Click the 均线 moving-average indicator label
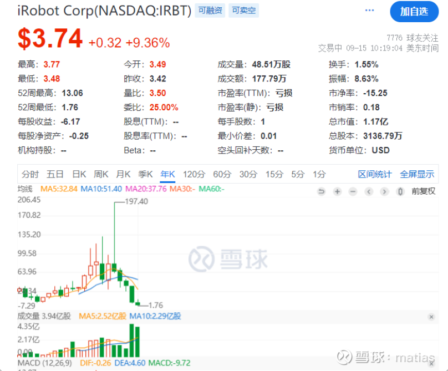Viewport: 448px width, 371px height. [x=25, y=189]
